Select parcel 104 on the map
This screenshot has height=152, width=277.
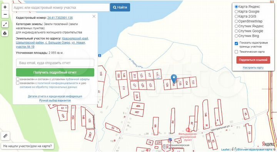click(73, 117)
